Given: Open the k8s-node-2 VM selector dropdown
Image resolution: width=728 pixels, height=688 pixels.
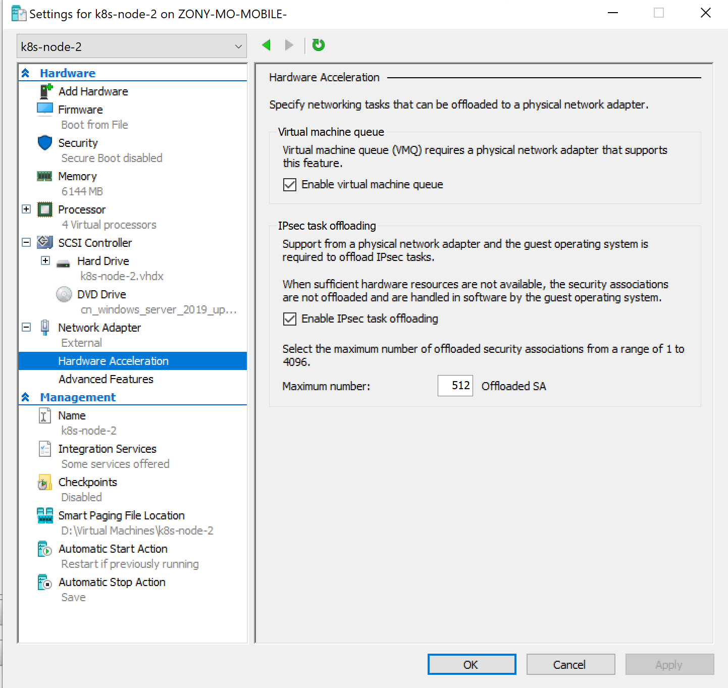Looking at the screenshot, I should [238, 46].
